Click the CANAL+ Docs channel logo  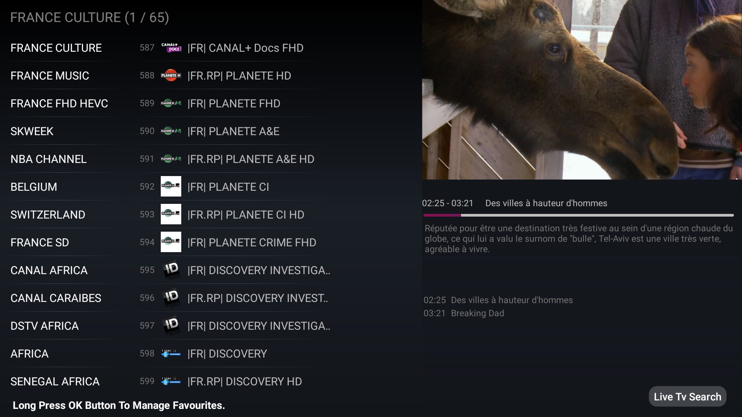(171, 47)
